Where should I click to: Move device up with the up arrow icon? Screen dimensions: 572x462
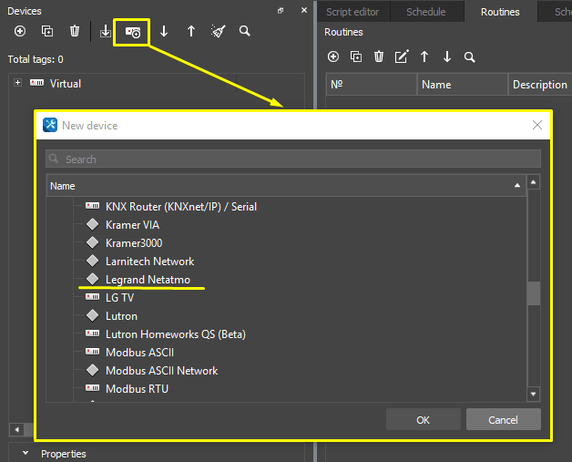tap(191, 31)
